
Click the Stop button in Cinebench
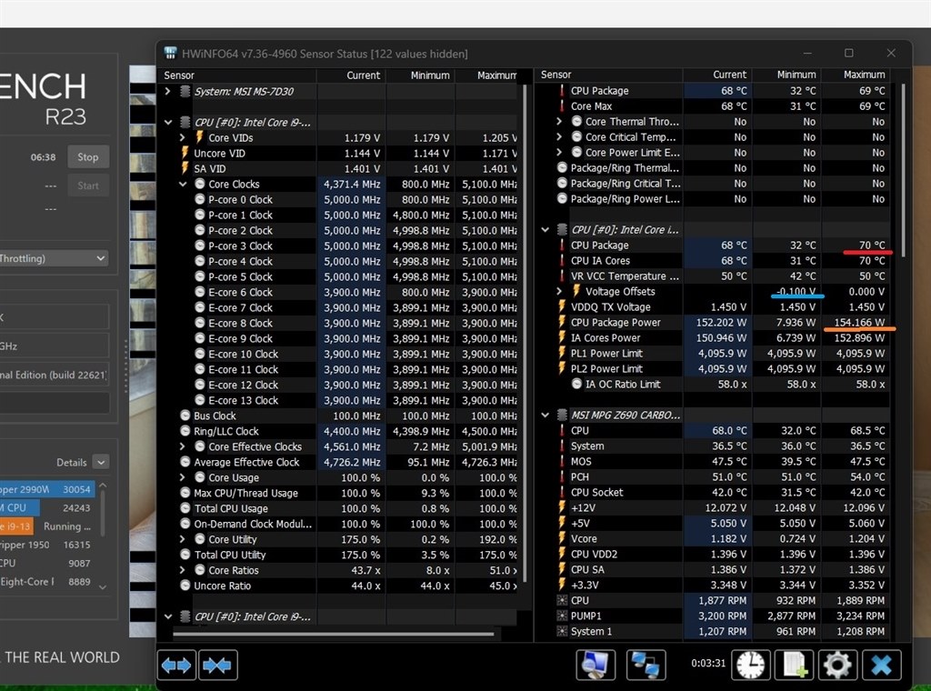pyautogui.click(x=88, y=157)
